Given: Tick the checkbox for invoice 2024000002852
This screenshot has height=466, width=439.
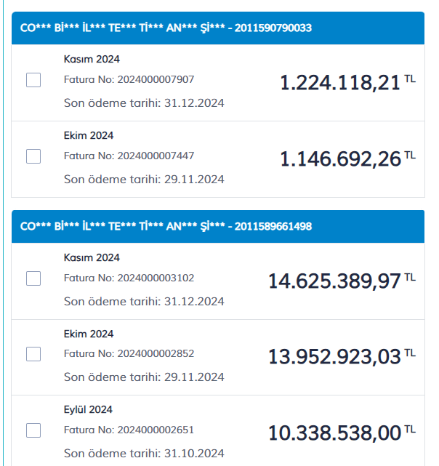Looking at the screenshot, I should pos(33,354).
